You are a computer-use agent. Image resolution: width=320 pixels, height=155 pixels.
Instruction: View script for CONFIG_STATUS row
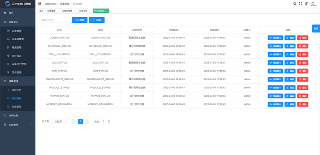click(x=275, y=38)
